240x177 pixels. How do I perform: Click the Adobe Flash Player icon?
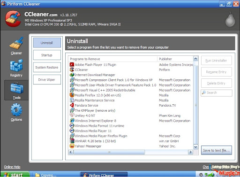pyautogui.click(x=72, y=65)
